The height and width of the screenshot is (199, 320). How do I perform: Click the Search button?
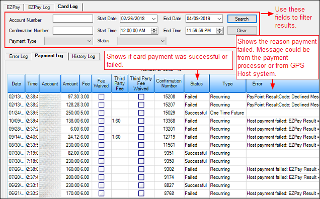coord(242,19)
